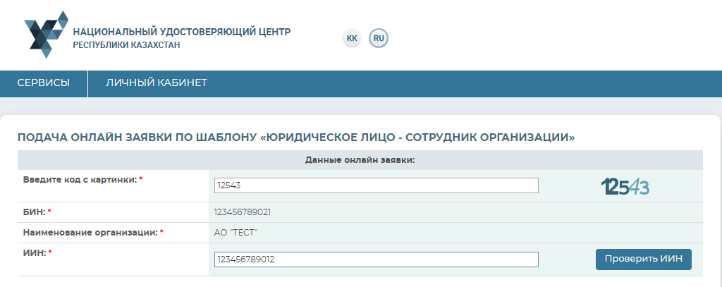
Task: Open the ЛИЧНЫЙ КАБИНЕТ menu
Action: click(157, 83)
